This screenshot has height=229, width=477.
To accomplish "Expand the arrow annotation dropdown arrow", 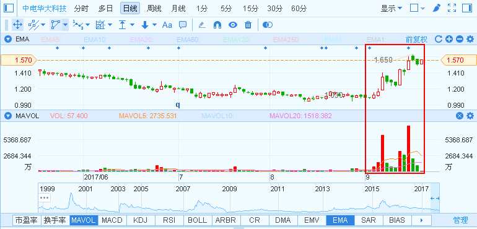I will coord(154,25).
